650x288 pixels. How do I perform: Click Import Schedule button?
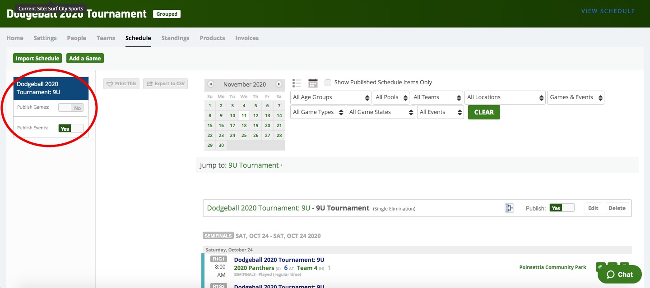click(x=37, y=58)
